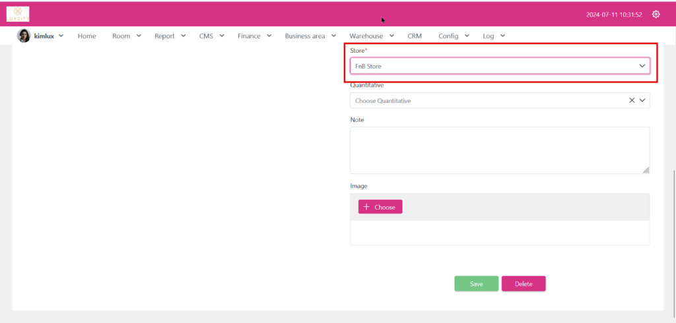This screenshot has height=323, width=676.
Task: Click the Luxcity logo in header
Action: click(x=18, y=14)
